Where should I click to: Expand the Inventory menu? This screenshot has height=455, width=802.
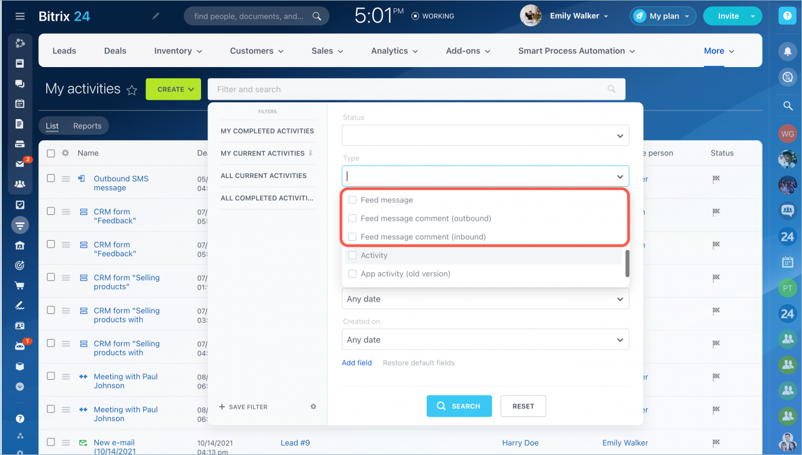point(178,51)
